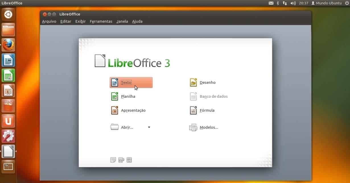Open the Editar menu
The image size is (350, 183).
coord(65,22)
